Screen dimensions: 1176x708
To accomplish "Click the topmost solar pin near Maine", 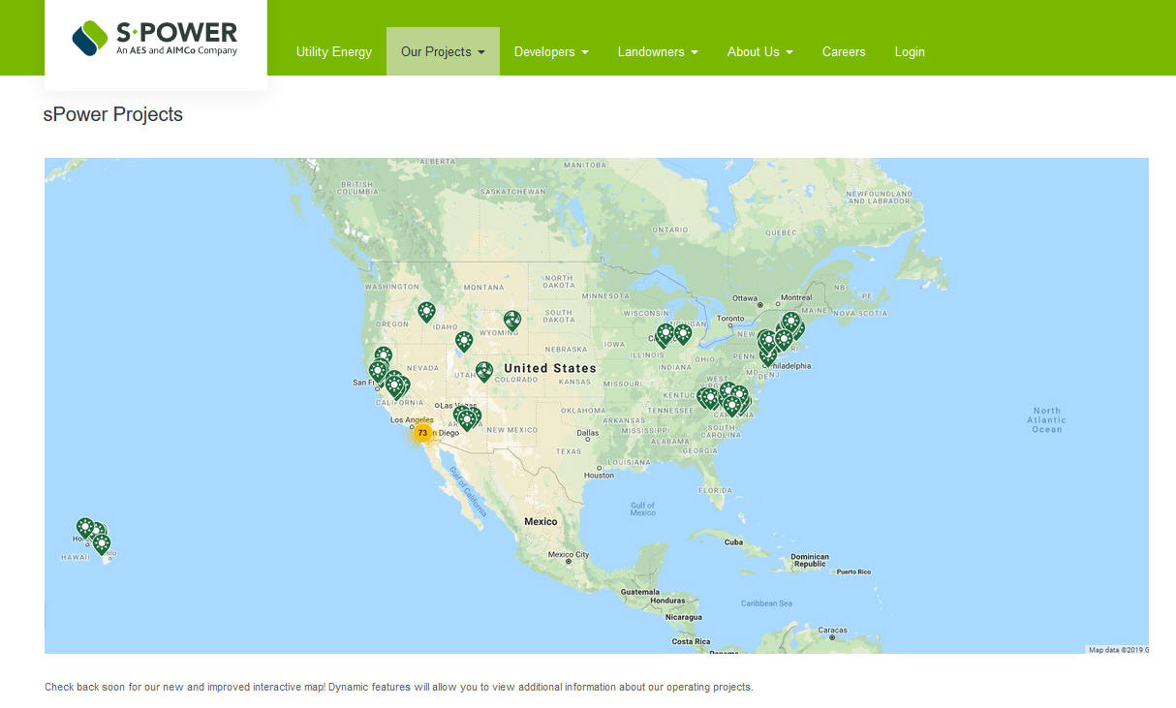I will pos(790,322).
